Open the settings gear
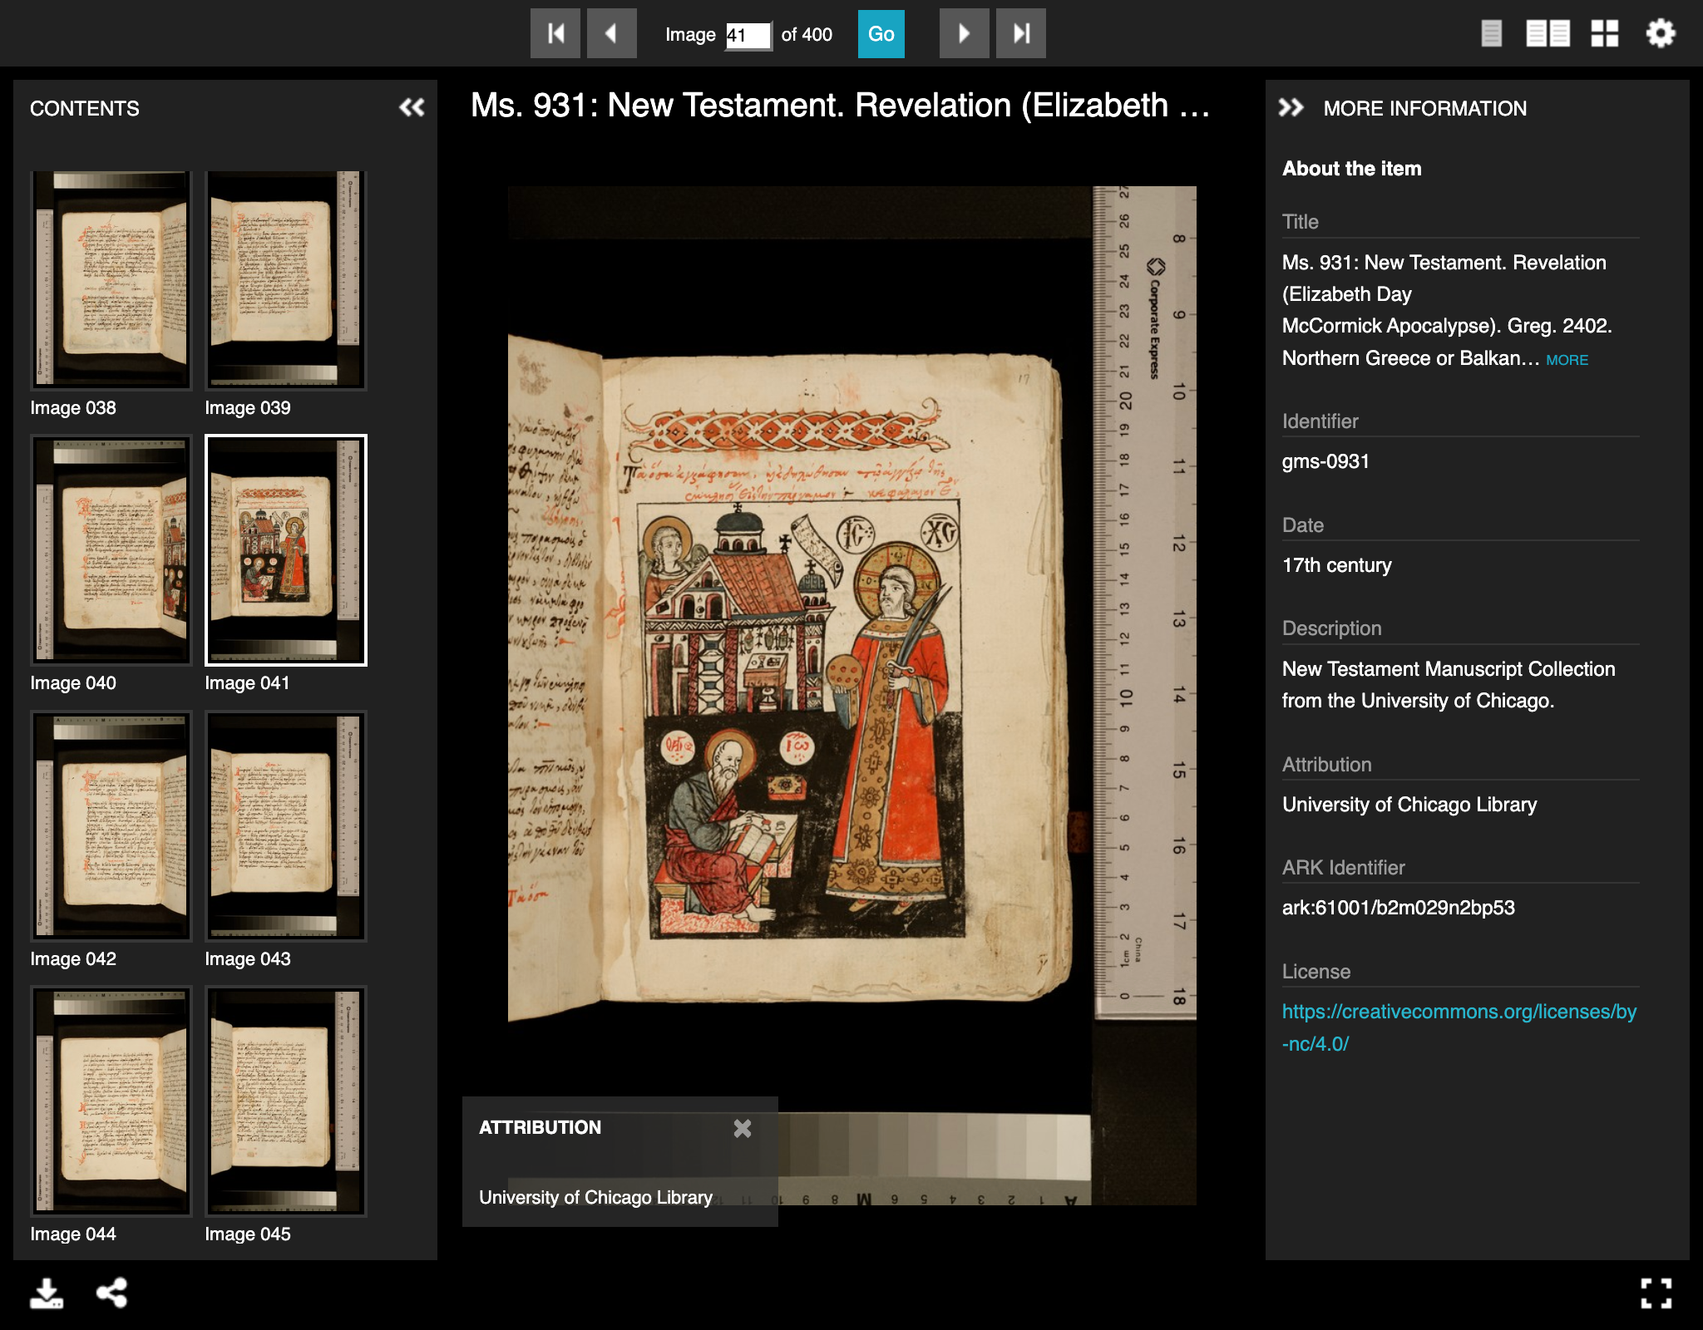This screenshot has width=1703, height=1330. click(x=1661, y=33)
